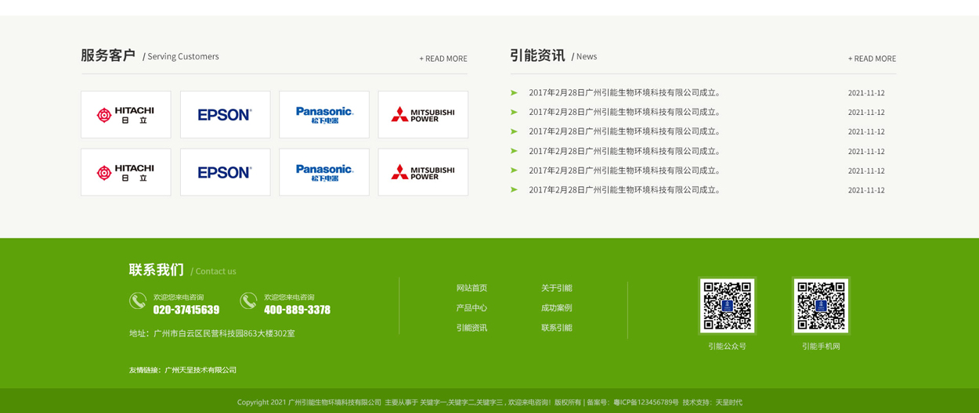Open the Panasonic logo in the top row
This screenshot has width=979, height=413.
point(324,115)
